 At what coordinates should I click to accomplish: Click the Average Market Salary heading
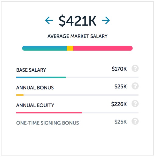(x=78, y=36)
